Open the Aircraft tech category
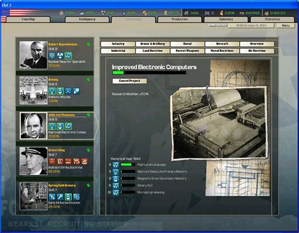This screenshot has width=299, height=233. 222,44
